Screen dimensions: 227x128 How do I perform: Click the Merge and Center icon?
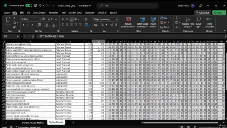(86, 25)
